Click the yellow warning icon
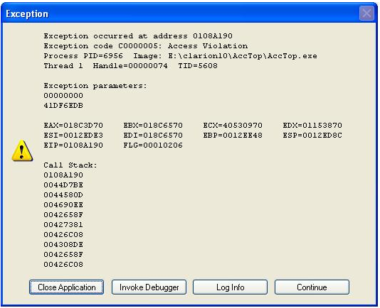The width and height of the screenshot is (380, 308). [22, 150]
